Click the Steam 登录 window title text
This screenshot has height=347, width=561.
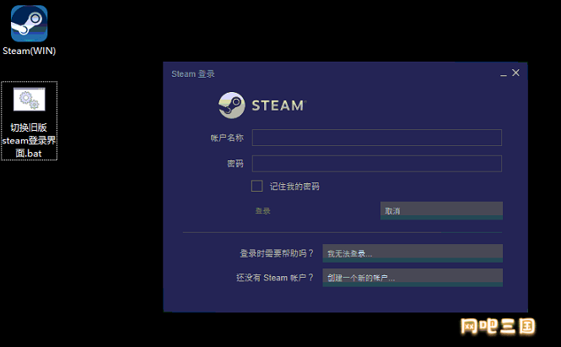193,73
